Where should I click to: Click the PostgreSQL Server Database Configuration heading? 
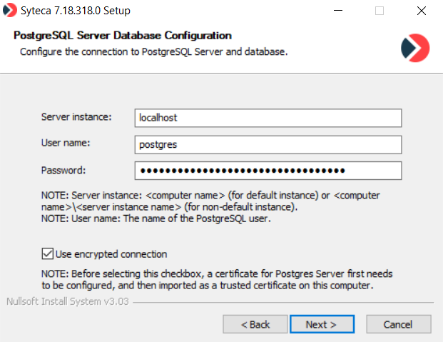(x=123, y=35)
